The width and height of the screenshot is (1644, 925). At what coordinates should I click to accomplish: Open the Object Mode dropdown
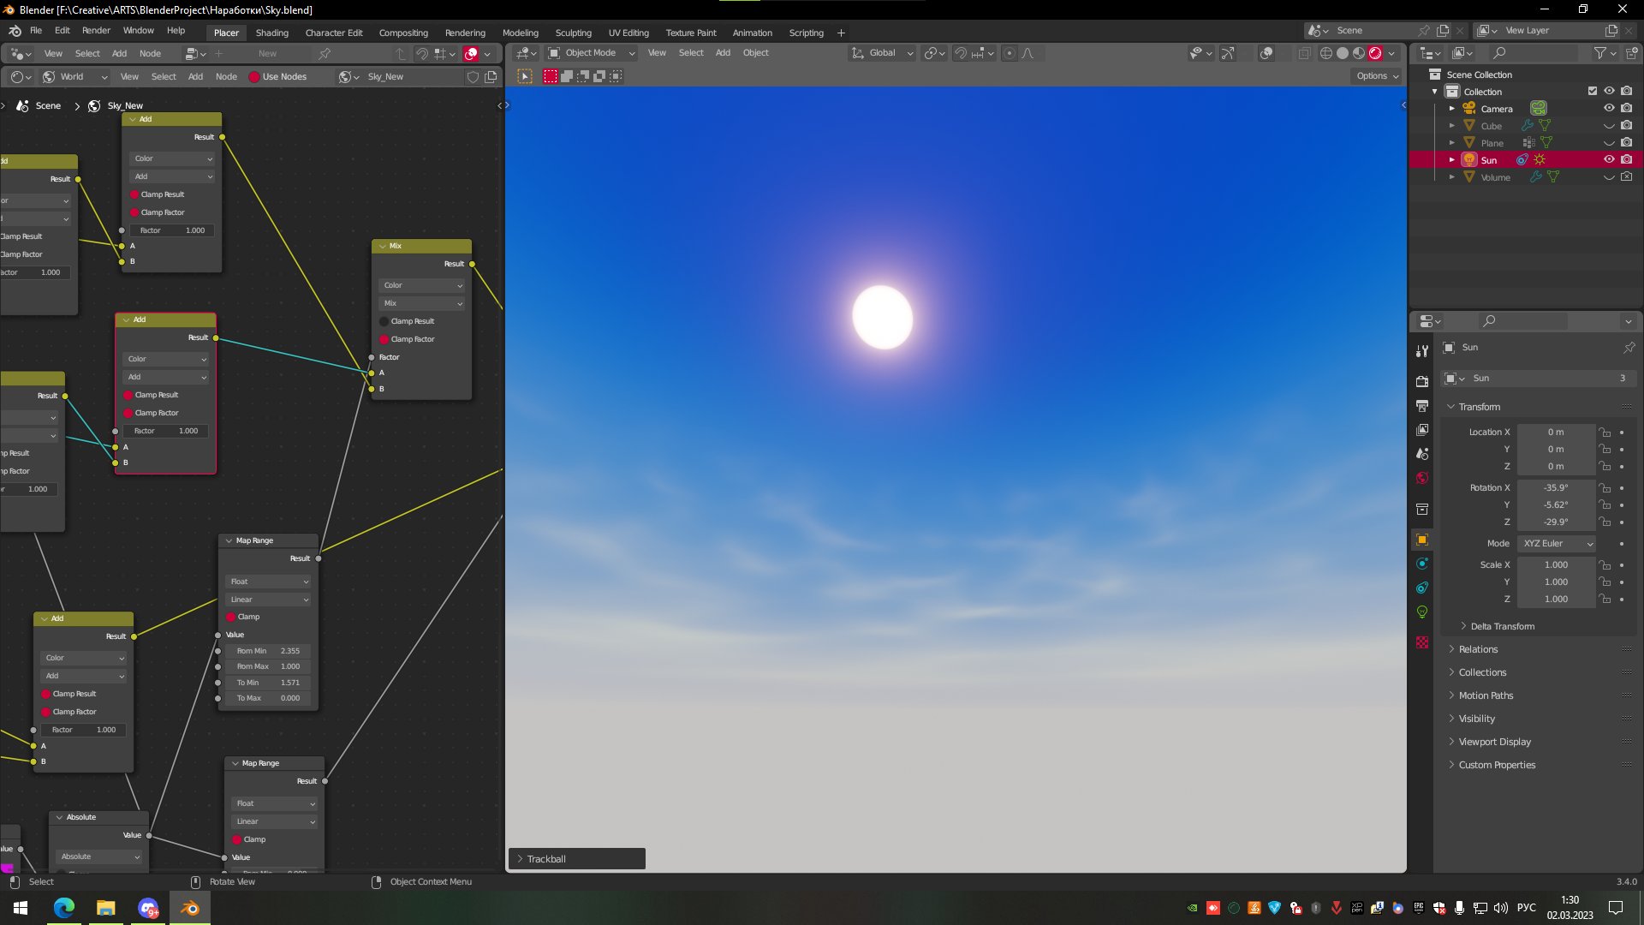pos(591,53)
